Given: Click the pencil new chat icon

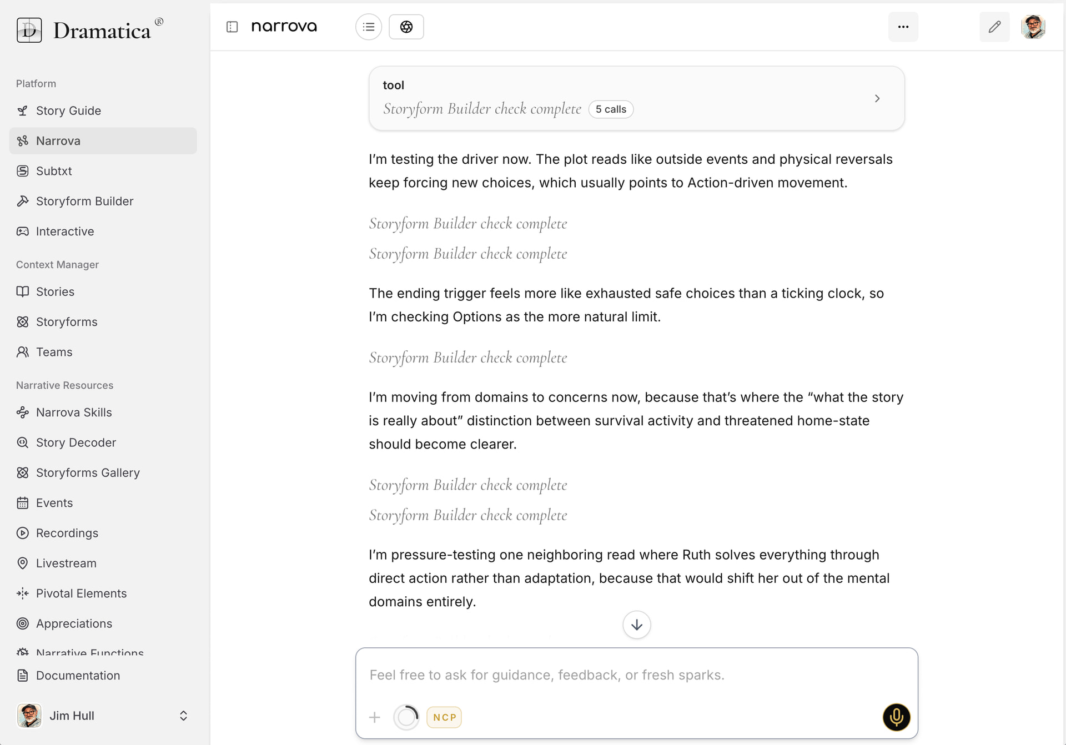Looking at the screenshot, I should coord(994,27).
